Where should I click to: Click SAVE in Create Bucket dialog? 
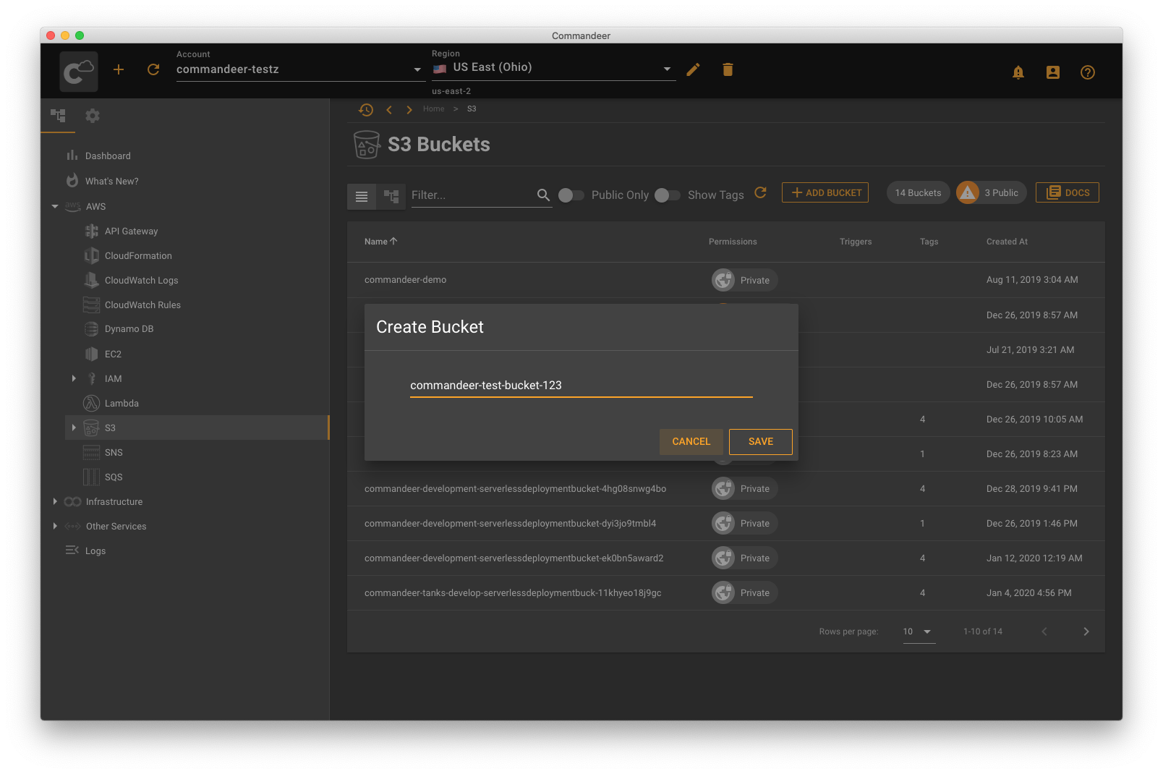(x=760, y=442)
